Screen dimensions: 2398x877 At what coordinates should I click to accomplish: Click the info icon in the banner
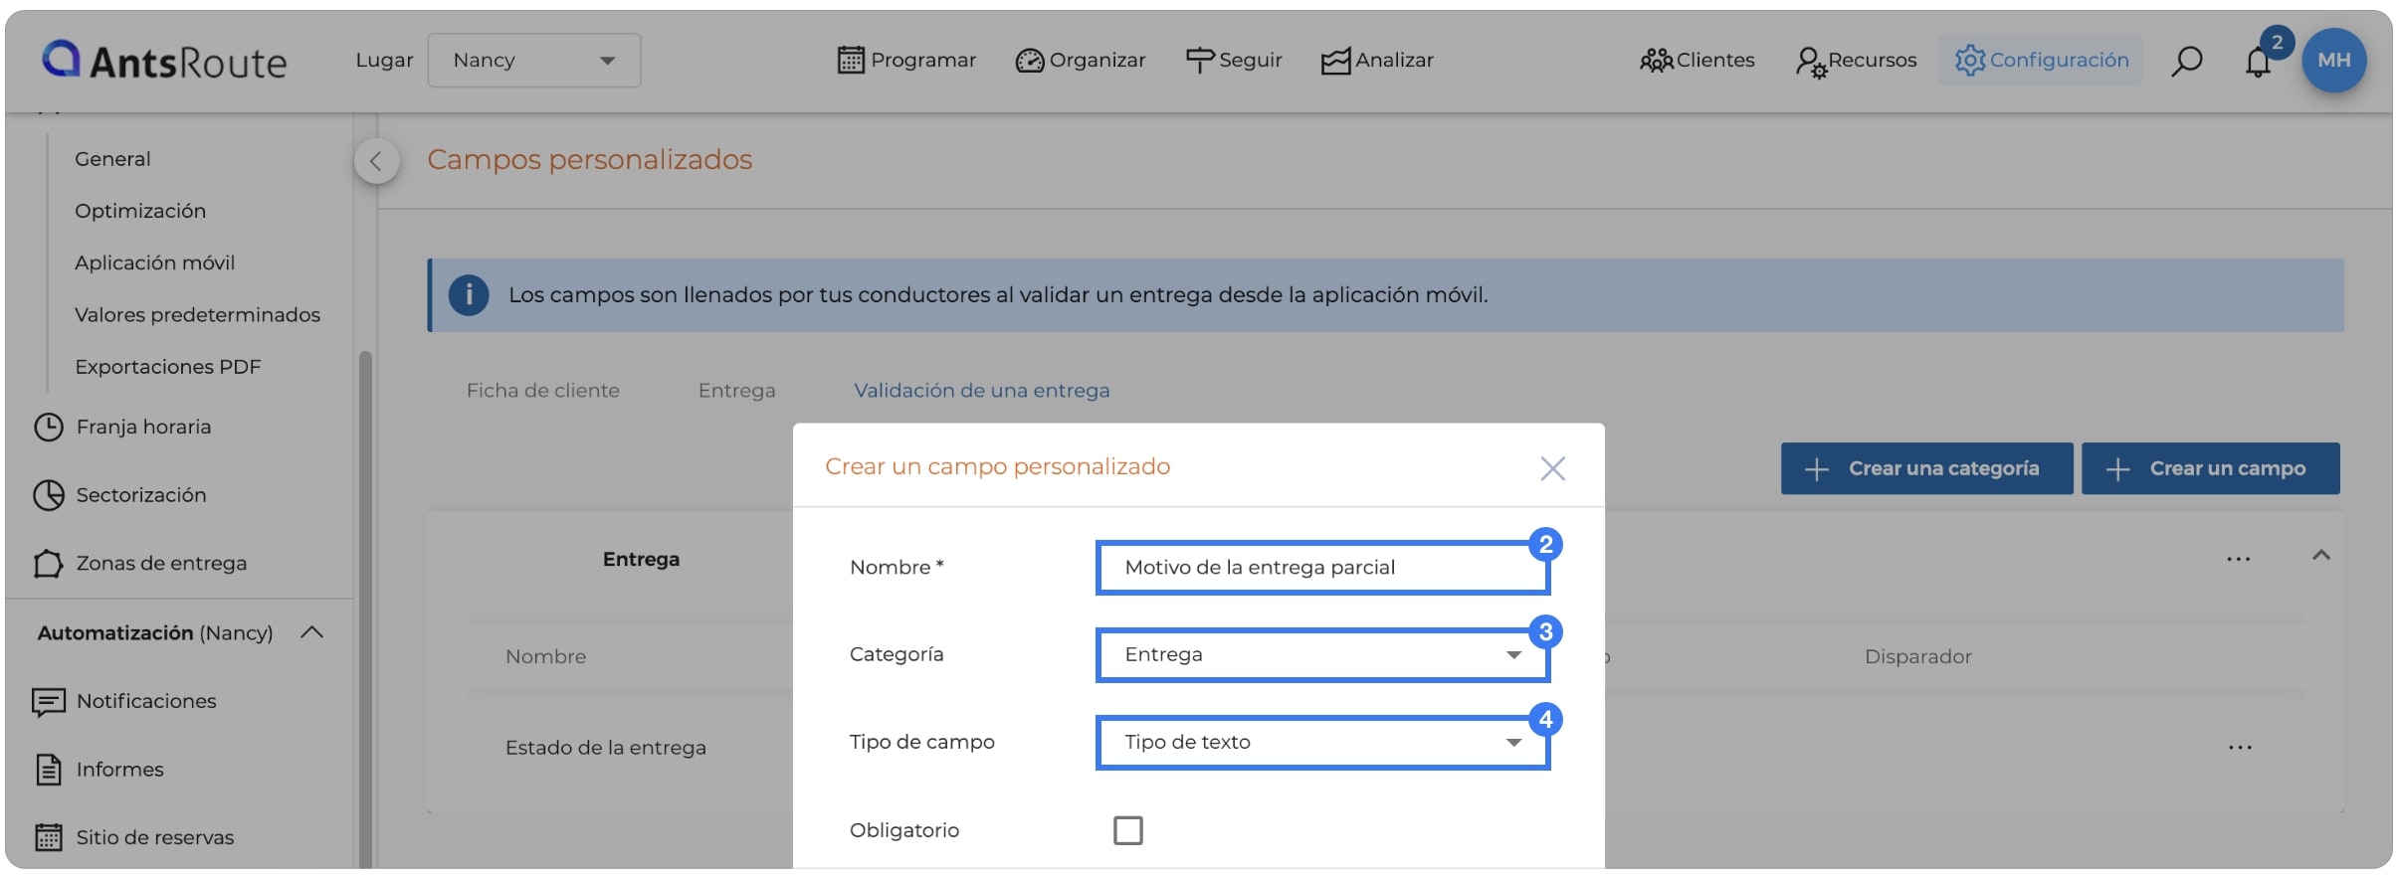point(469,295)
